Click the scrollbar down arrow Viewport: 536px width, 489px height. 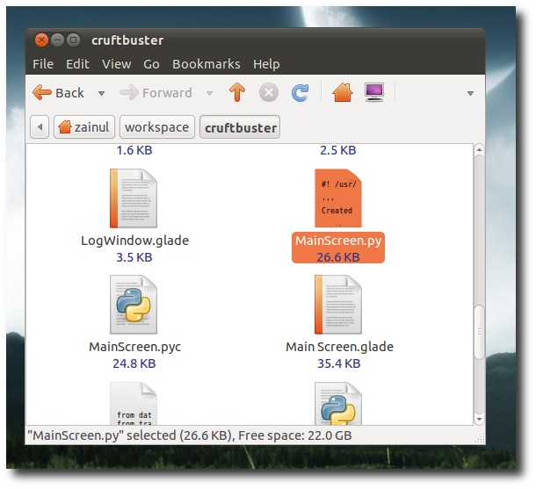(x=479, y=419)
